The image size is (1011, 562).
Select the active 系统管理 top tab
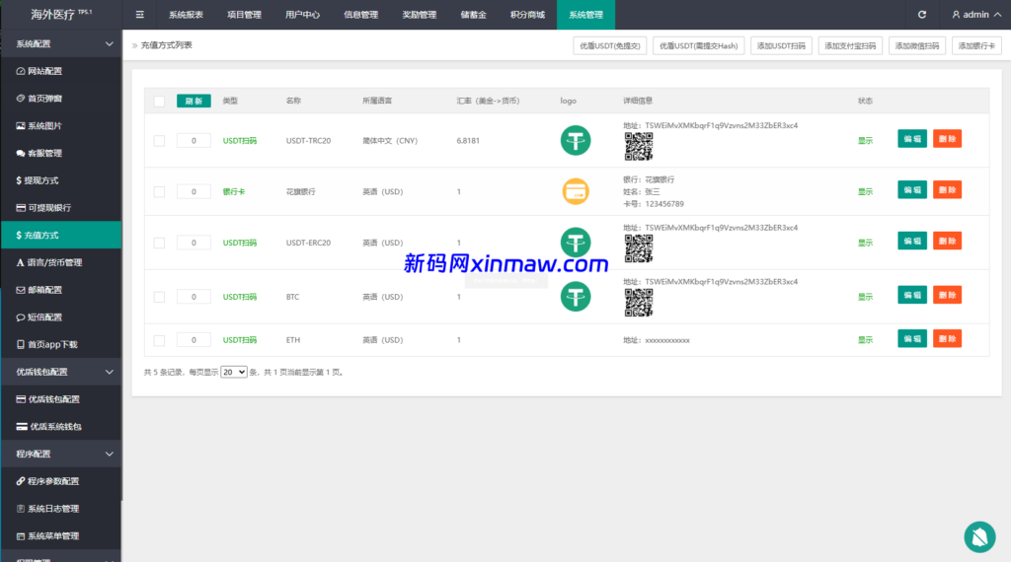pos(585,14)
